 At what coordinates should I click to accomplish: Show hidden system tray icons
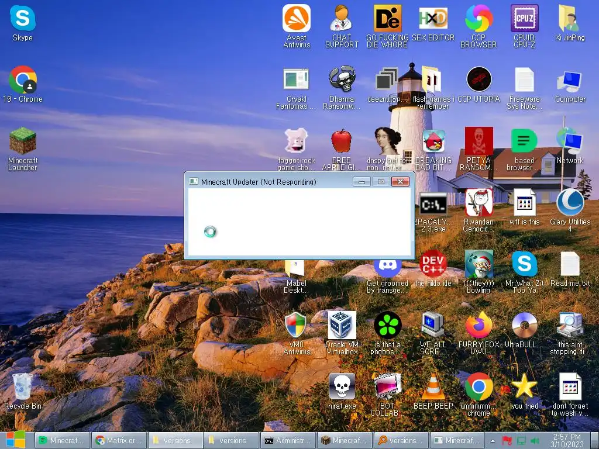493,441
